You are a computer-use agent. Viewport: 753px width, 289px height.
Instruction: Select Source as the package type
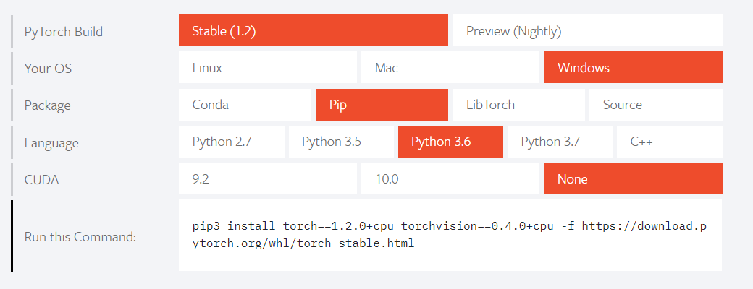click(x=655, y=105)
